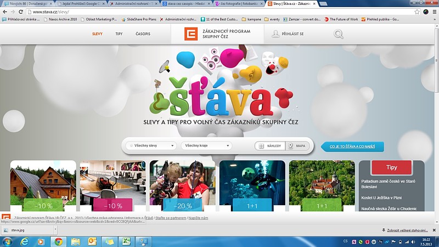Open tip Kostel U Ježíška v Plzni

381,198
